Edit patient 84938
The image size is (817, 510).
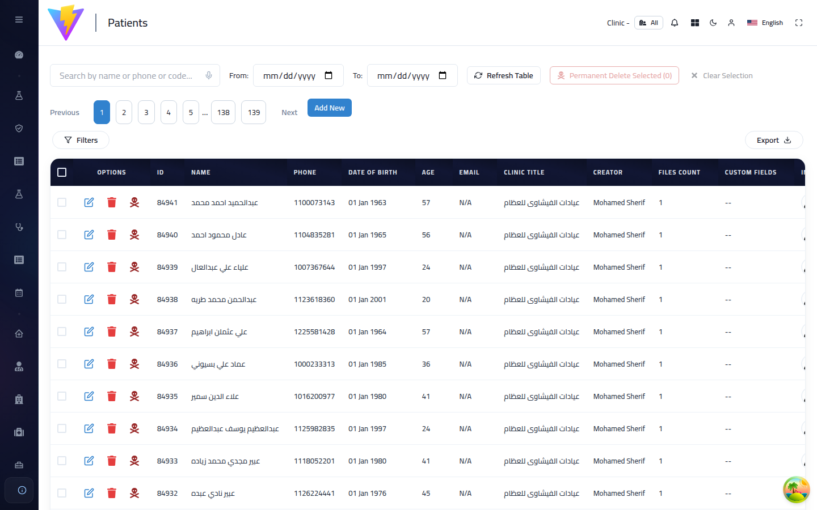point(89,299)
